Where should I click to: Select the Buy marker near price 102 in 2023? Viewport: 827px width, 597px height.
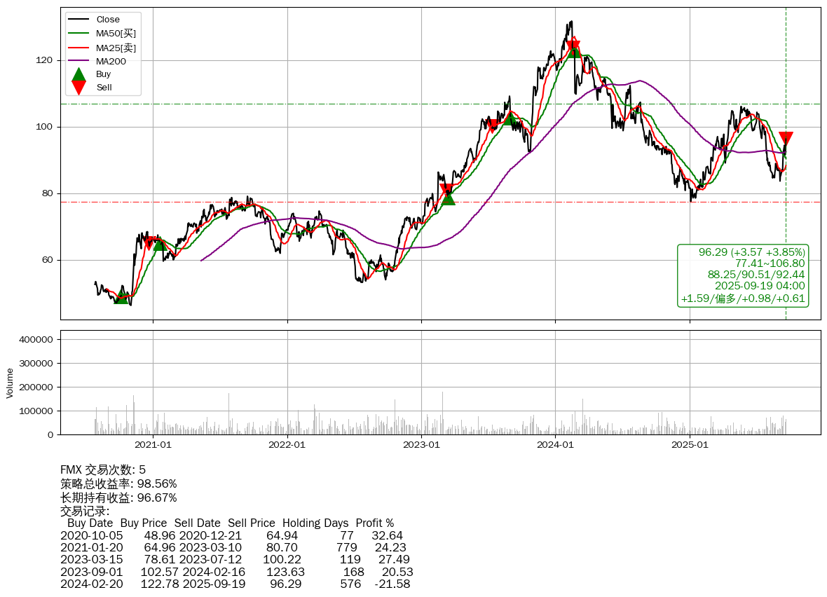(x=510, y=119)
